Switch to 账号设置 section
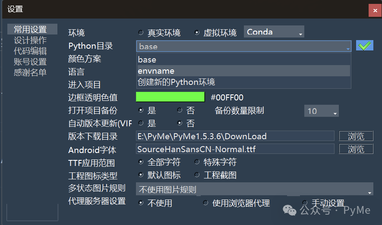382x225 pixels. click(x=30, y=62)
